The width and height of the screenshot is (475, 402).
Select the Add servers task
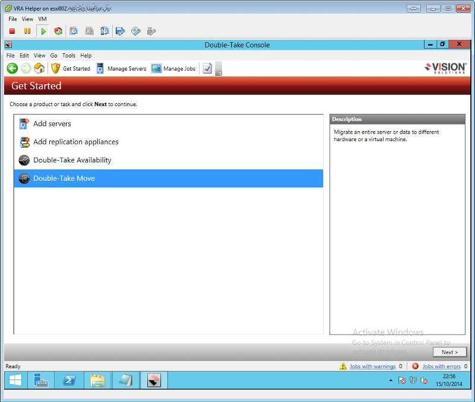pyautogui.click(x=169, y=124)
